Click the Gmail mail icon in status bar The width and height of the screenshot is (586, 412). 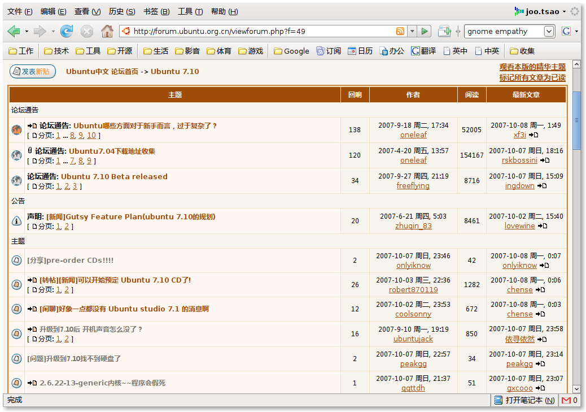point(566,400)
